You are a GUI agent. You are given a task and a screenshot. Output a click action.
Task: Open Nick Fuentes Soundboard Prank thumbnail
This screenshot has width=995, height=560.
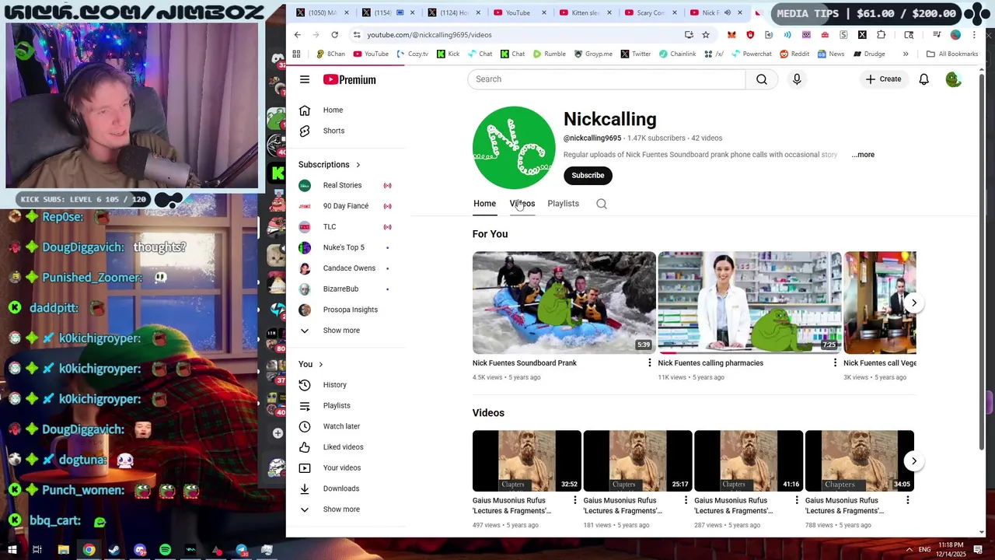564,303
